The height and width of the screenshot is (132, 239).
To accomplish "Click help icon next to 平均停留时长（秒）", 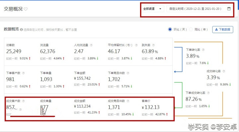I will click(136, 45).
